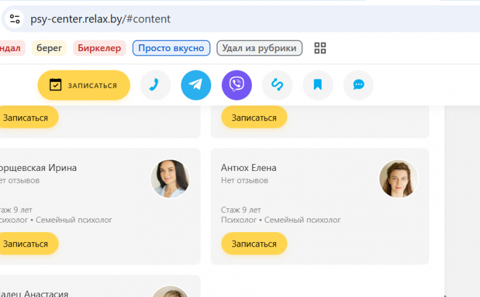480x297 pixels.
Task: Click the phone call icon
Action: point(155,85)
